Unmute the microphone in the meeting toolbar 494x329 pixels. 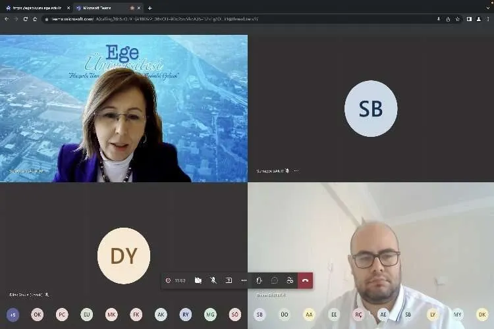click(213, 280)
